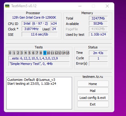Click Used by test value 1.1Gb x24
Image resolution: width=126 pixels, height=116 pixels.
[x=98, y=34]
